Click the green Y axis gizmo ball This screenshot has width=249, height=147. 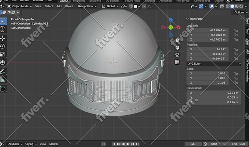coord(171,27)
